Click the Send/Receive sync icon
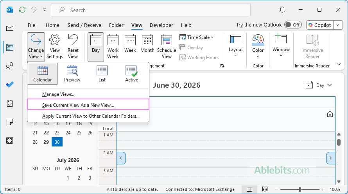The width and height of the screenshot is (348, 194). (22, 10)
